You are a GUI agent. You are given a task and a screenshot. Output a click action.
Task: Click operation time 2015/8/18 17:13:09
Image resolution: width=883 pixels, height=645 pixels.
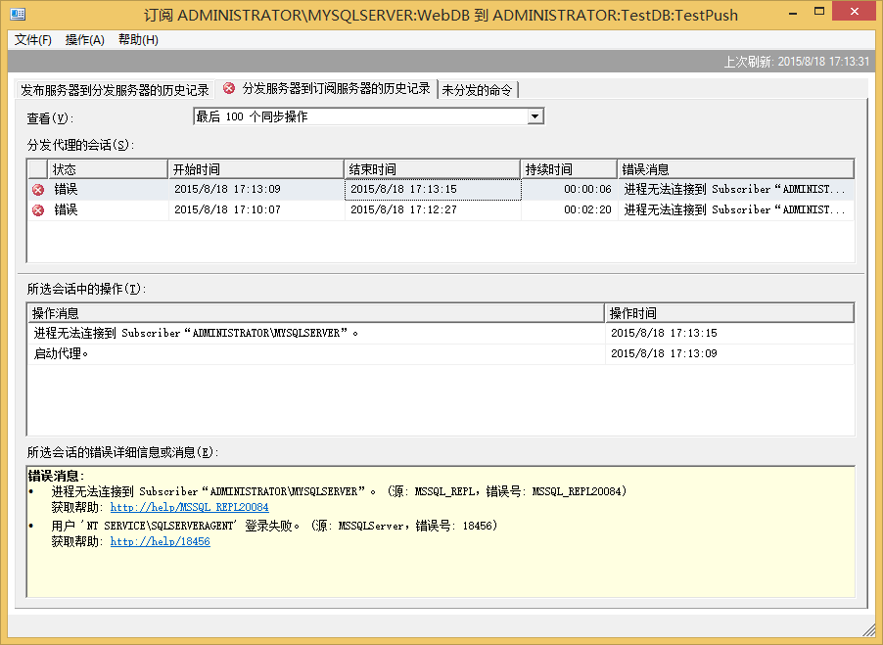(x=664, y=353)
